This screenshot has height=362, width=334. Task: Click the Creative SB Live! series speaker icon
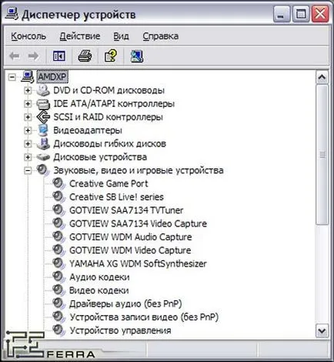(58, 197)
